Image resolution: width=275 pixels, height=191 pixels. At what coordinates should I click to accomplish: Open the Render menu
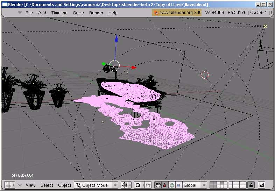point(96,13)
